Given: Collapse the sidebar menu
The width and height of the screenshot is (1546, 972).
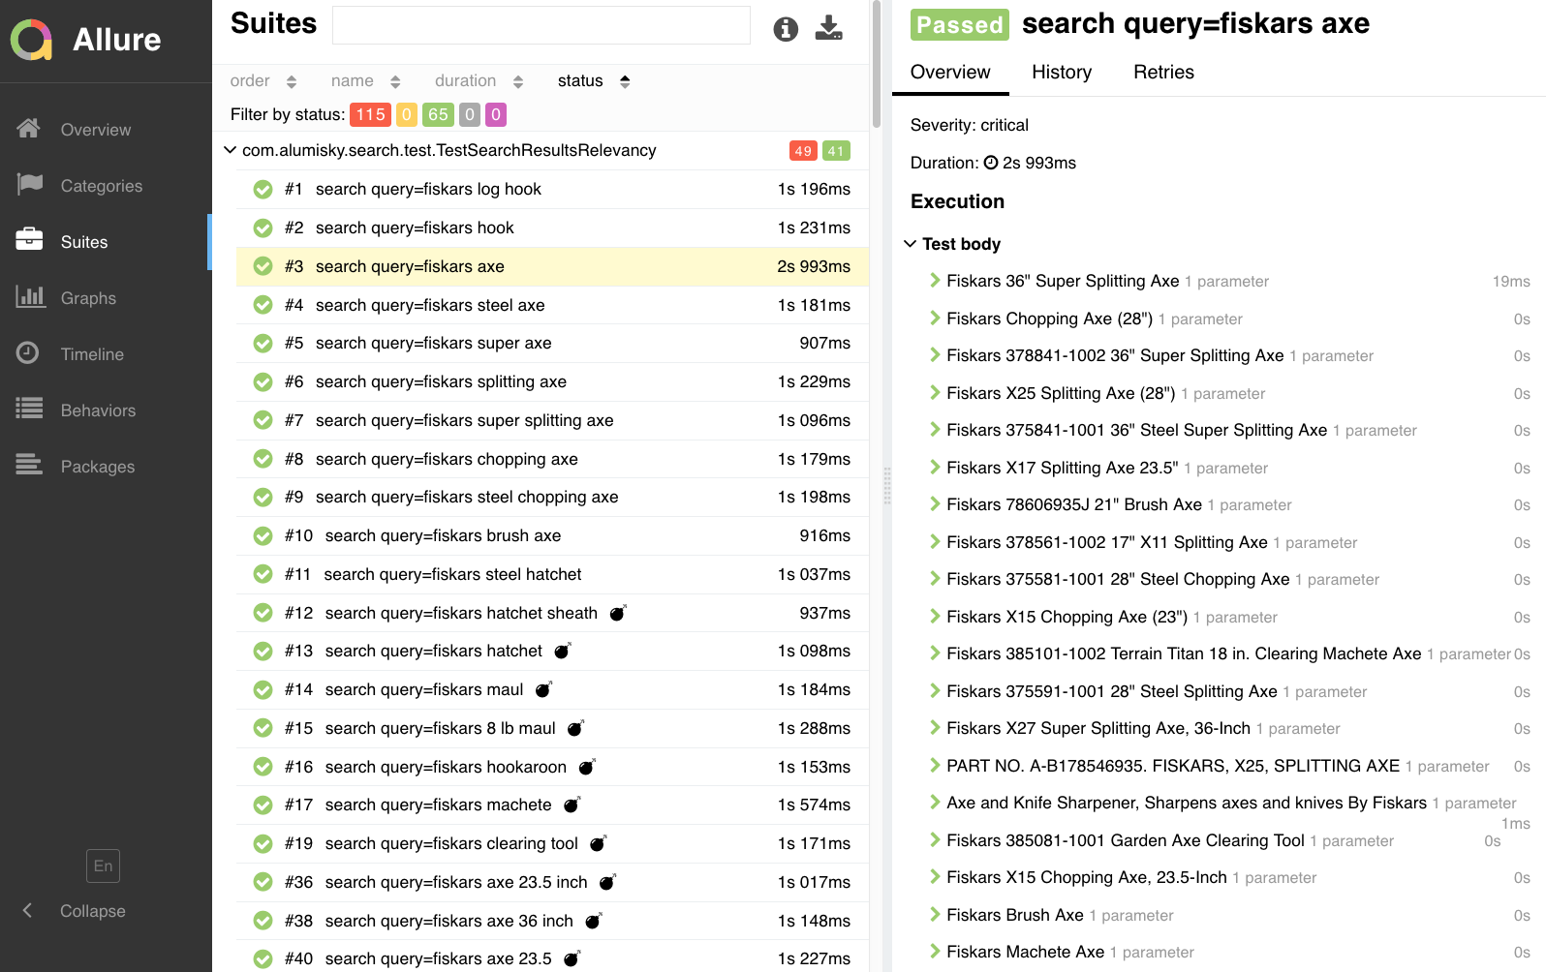Looking at the screenshot, I should pyautogui.click(x=93, y=911).
